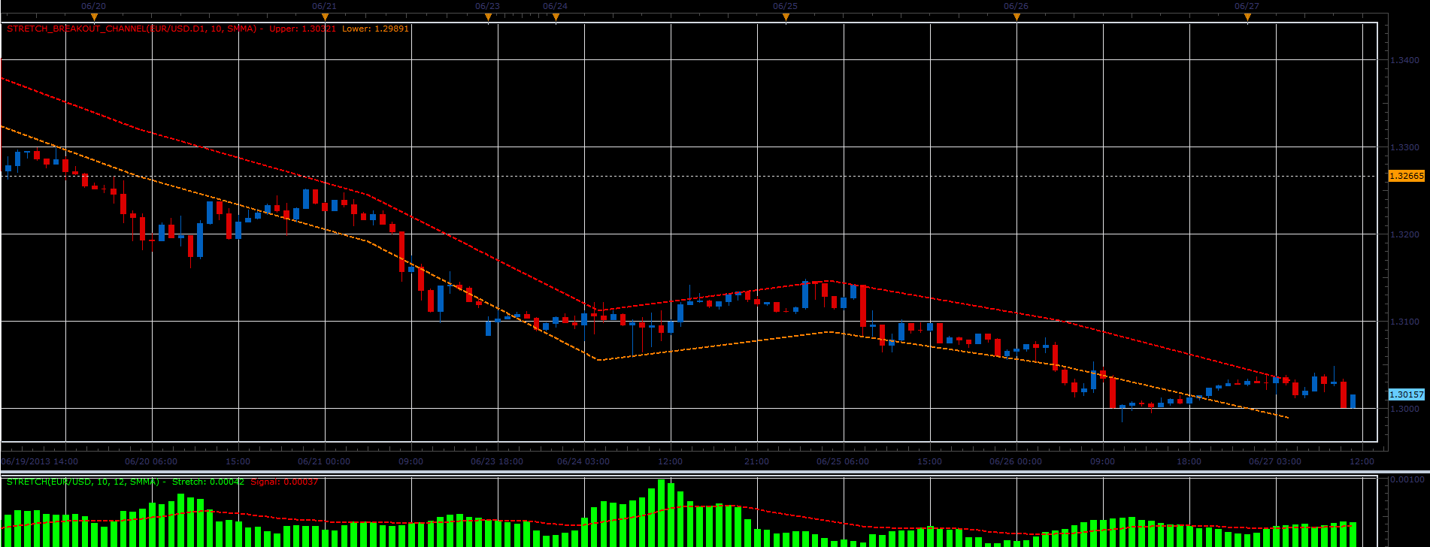This screenshot has width=1430, height=547.
Task: Click the 18:00 time axis label
Action: pos(1189,461)
